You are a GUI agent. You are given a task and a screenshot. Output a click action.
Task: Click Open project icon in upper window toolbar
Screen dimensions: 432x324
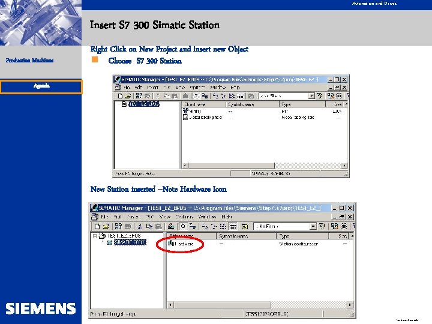(128, 96)
